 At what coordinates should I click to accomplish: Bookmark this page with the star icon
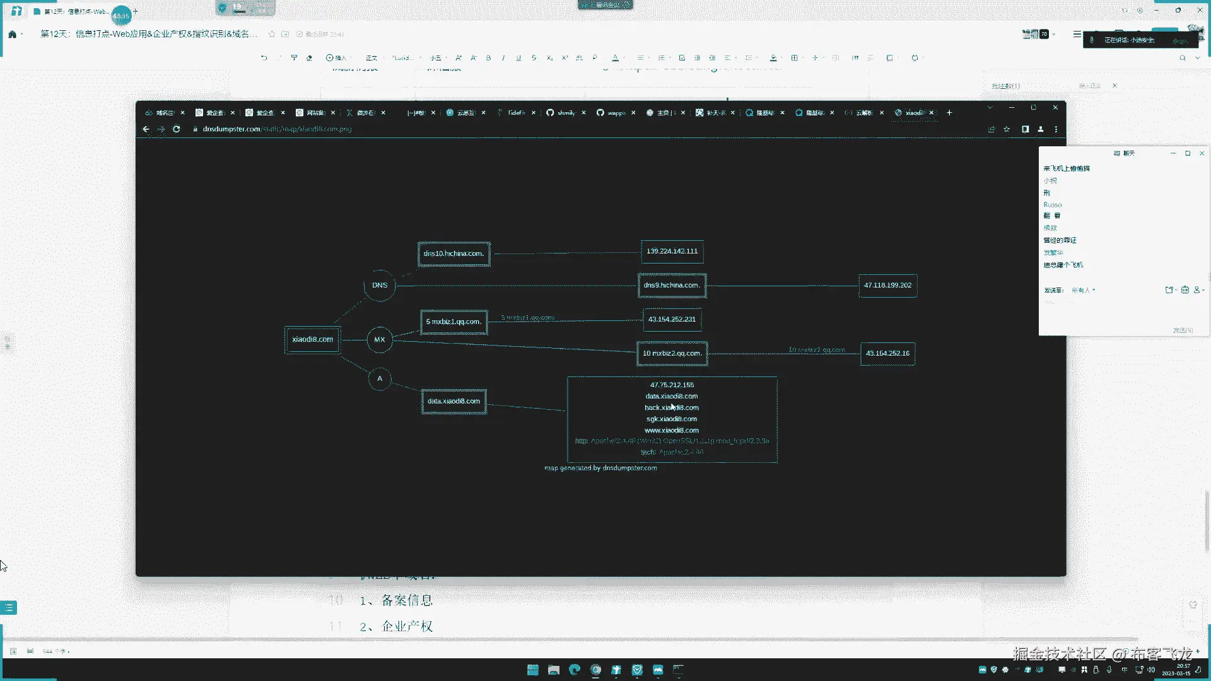point(1007,129)
